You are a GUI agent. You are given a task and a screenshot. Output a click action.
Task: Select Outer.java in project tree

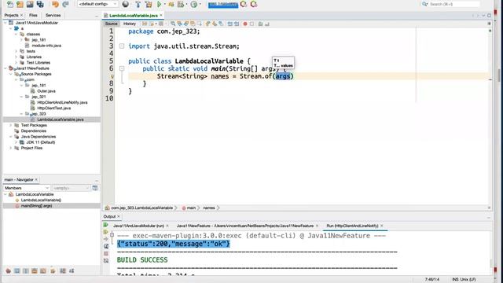[x=46, y=91]
